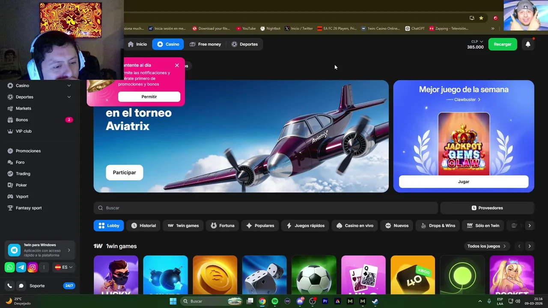Click the Foro chat icon in sidebar
Image resolution: width=548 pixels, height=308 pixels.
click(x=11, y=163)
